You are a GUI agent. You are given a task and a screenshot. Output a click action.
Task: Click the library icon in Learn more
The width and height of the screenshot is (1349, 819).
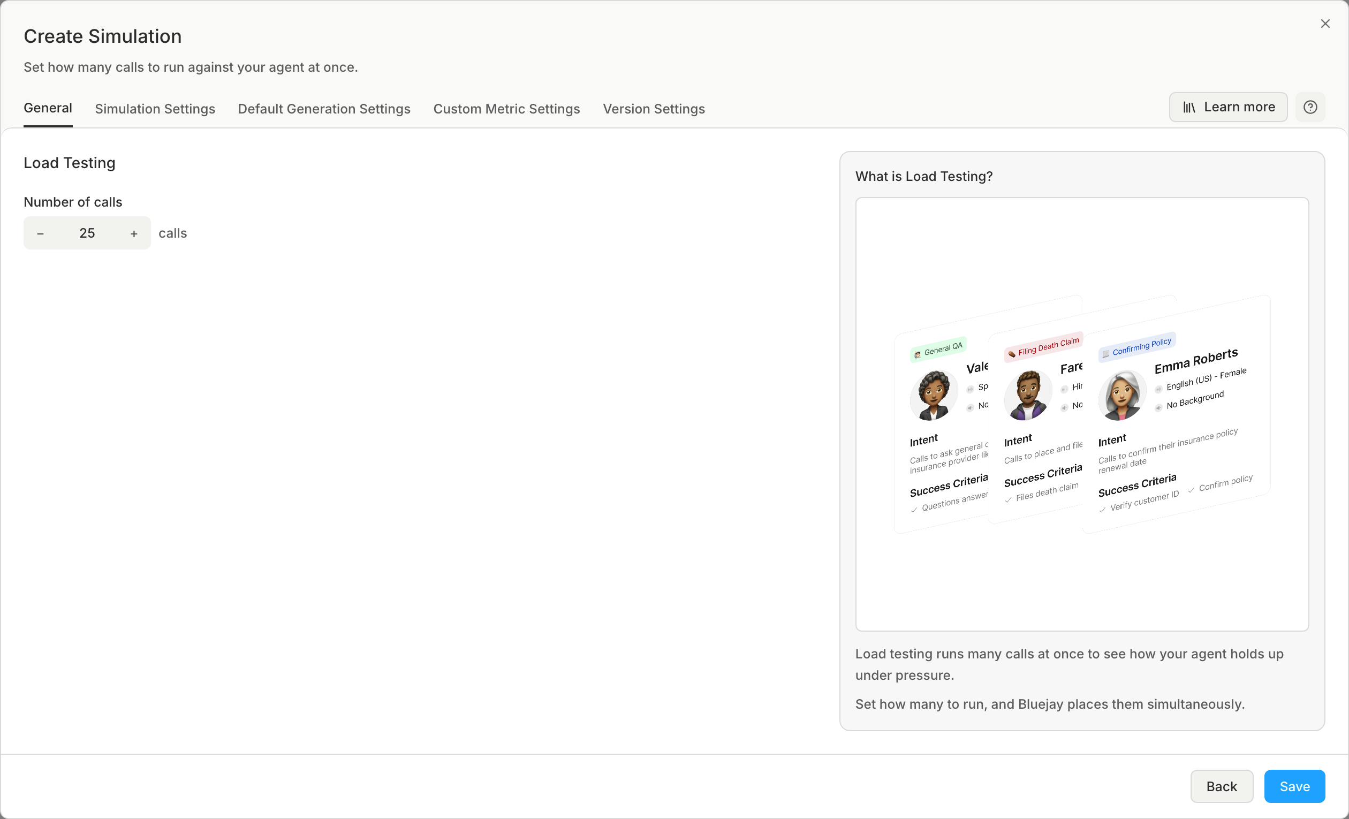pyautogui.click(x=1188, y=107)
